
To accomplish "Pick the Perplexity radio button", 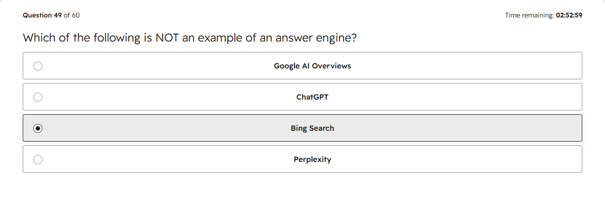I will click(38, 160).
